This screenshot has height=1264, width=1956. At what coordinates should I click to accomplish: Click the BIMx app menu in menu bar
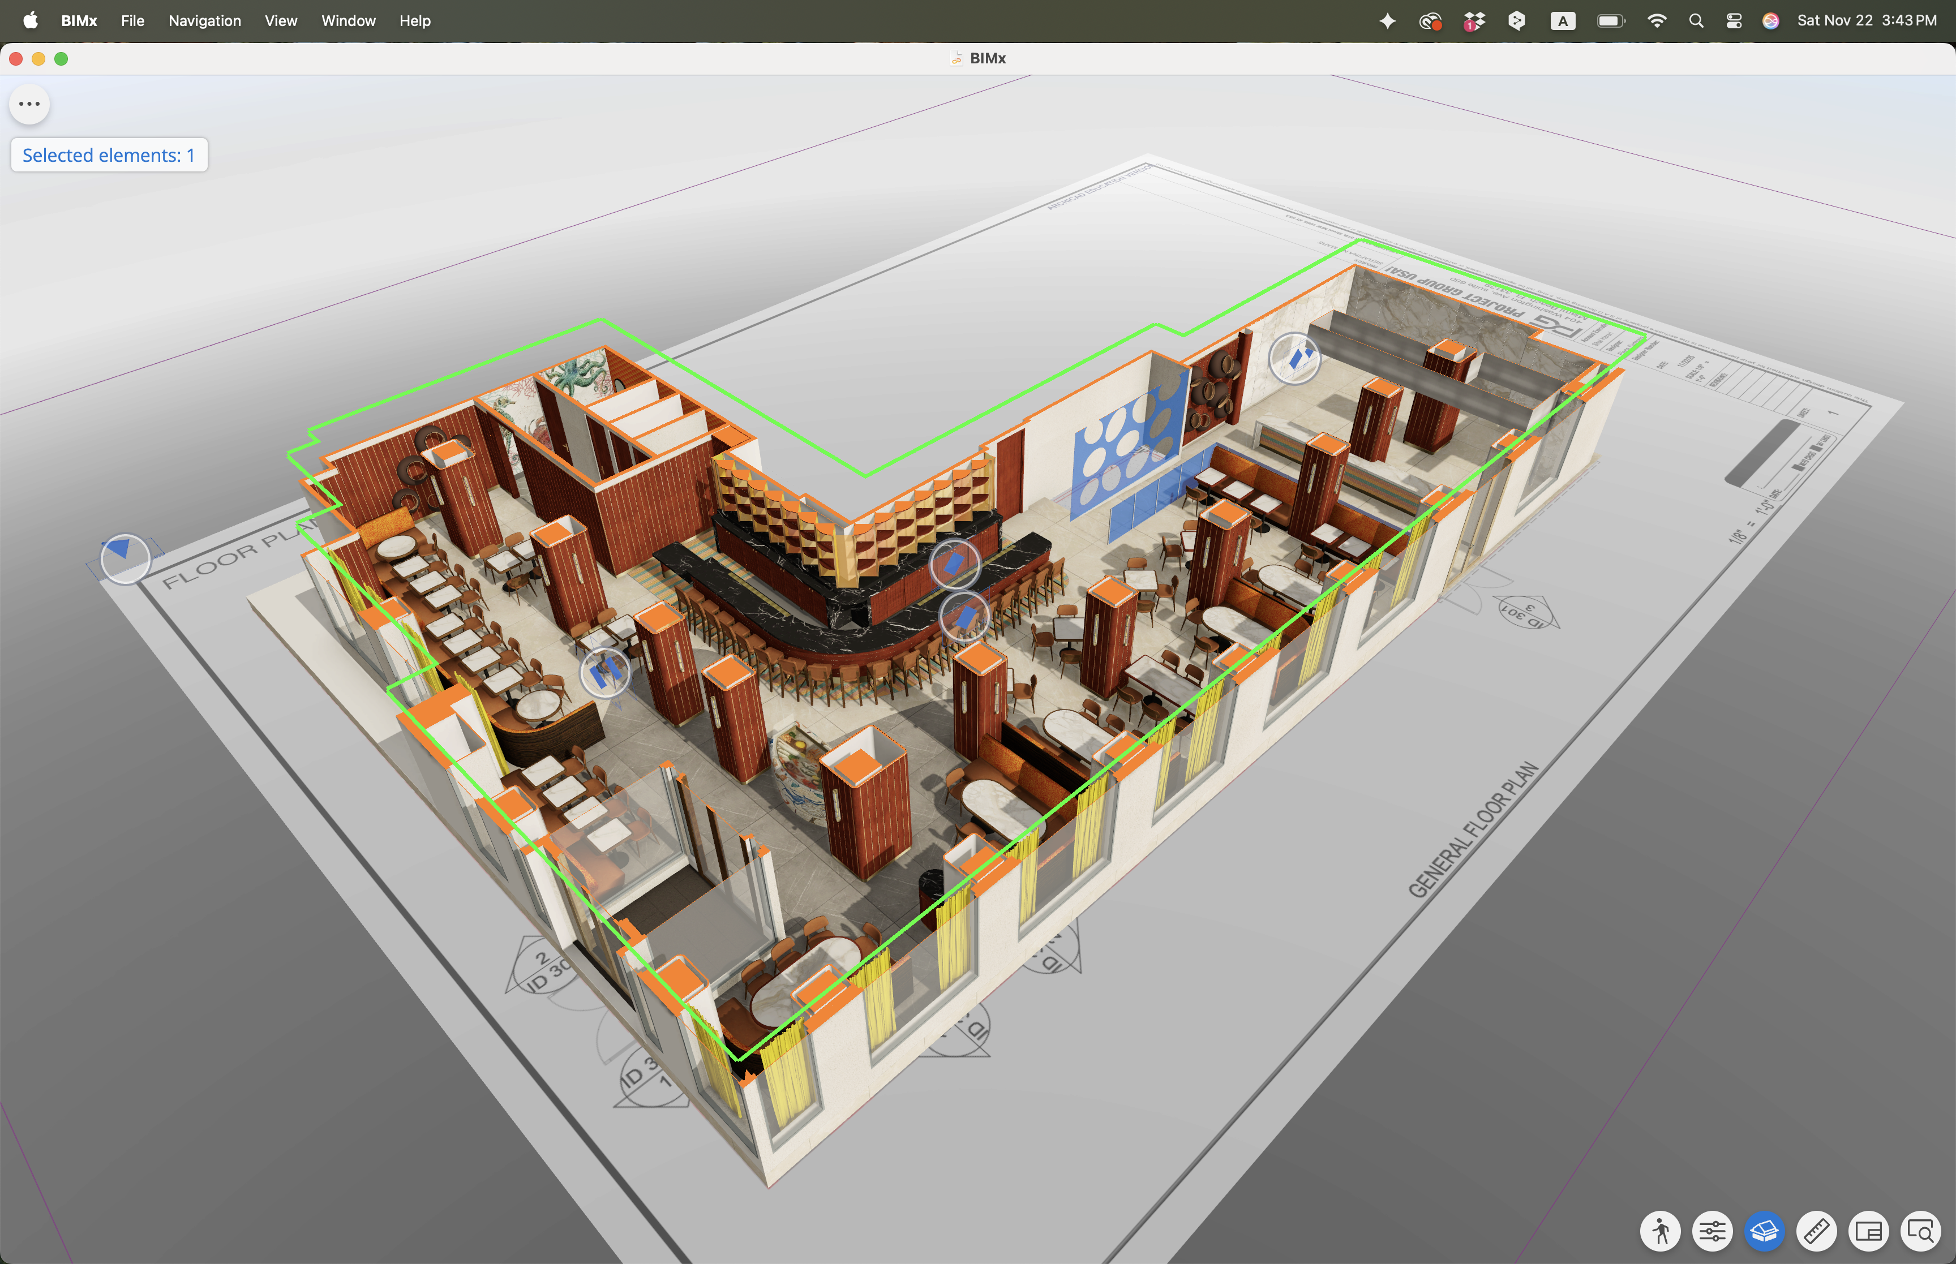point(79,20)
